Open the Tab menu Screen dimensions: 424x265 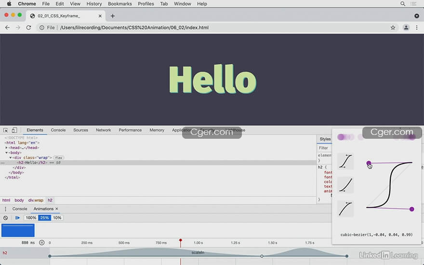(164, 4)
